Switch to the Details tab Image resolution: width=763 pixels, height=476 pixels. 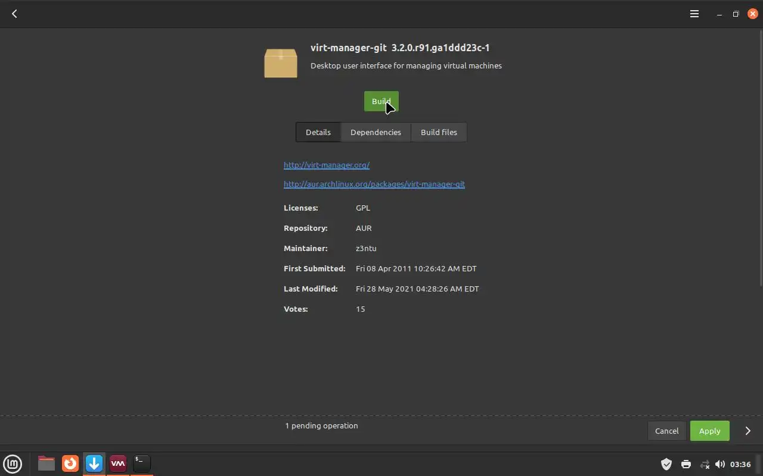[318, 132]
